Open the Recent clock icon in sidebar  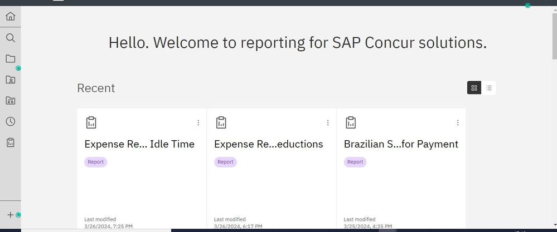pos(10,121)
